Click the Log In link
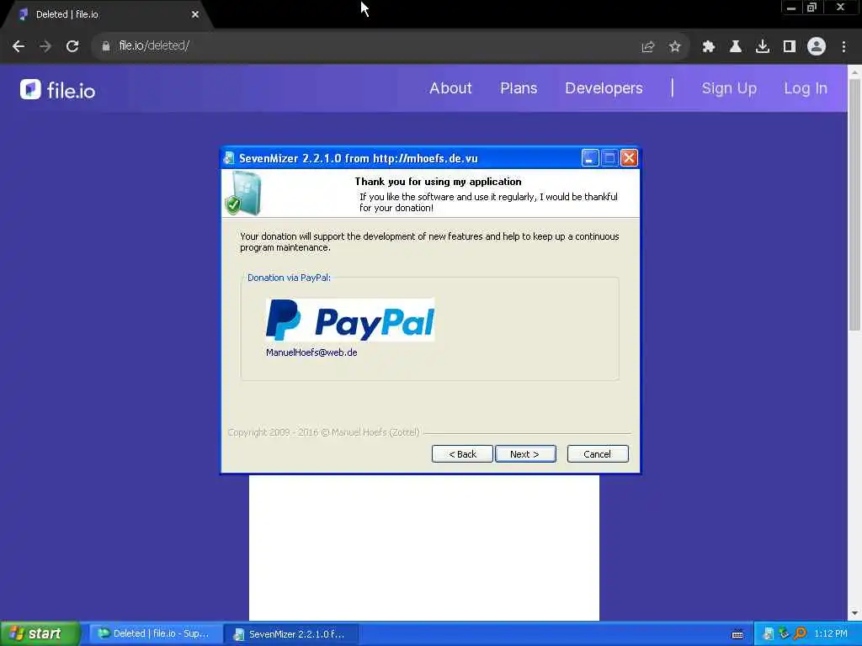This screenshot has height=646, width=862. coord(806,87)
